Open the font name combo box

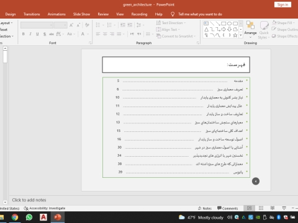37,25
